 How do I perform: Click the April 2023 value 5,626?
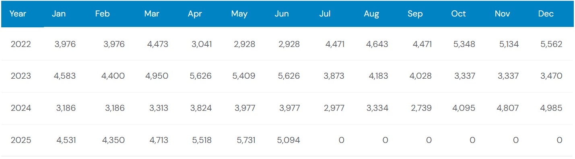(201, 76)
